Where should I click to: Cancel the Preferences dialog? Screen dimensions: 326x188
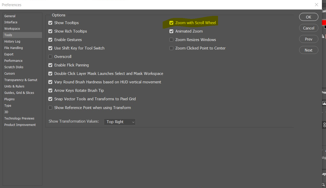[x=309, y=28]
